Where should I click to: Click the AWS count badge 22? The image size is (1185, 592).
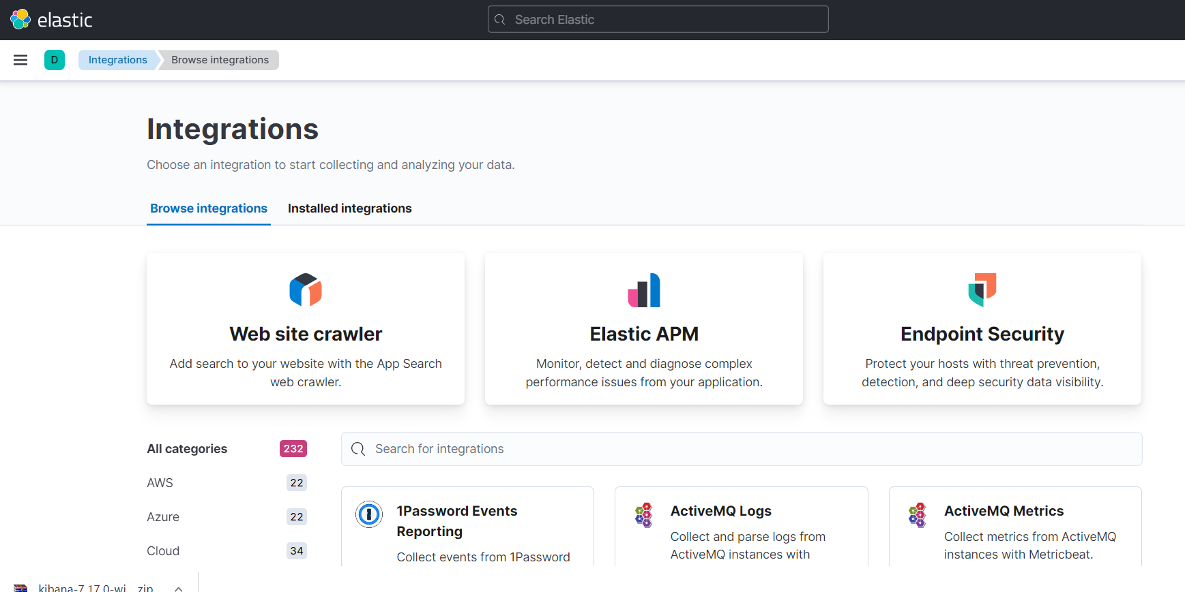(297, 483)
